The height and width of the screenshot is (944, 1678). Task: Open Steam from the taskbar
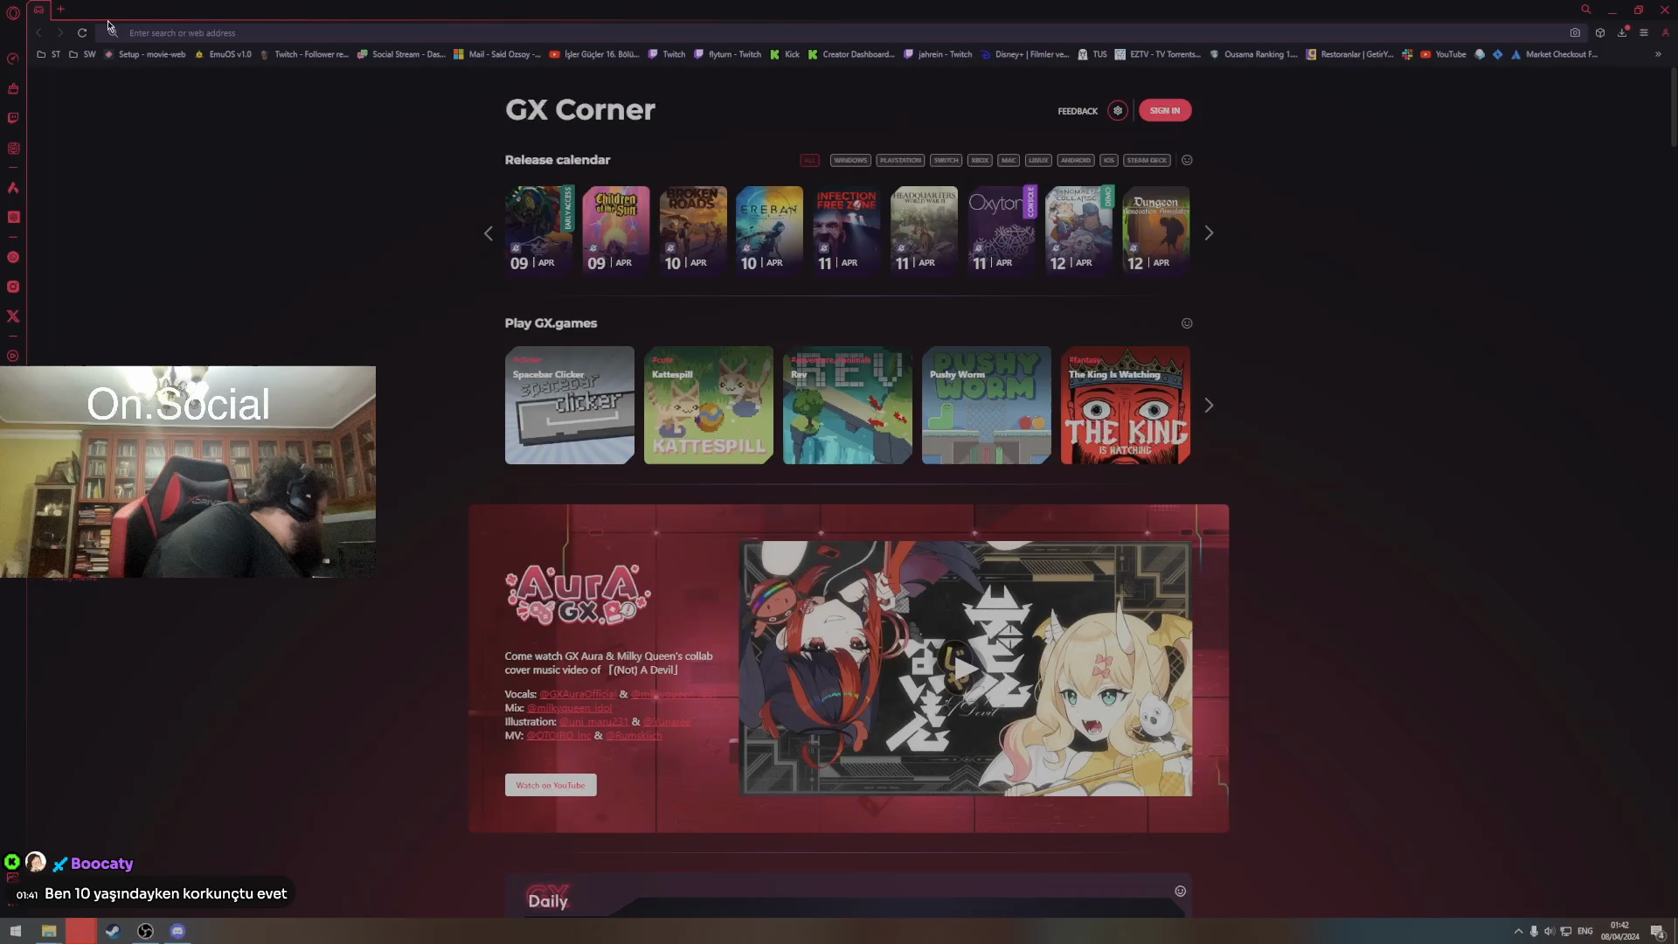point(113,931)
